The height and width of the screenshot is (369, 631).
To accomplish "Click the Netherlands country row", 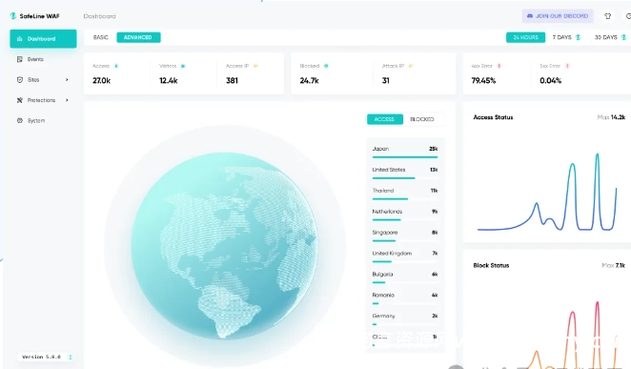I will pos(405,215).
